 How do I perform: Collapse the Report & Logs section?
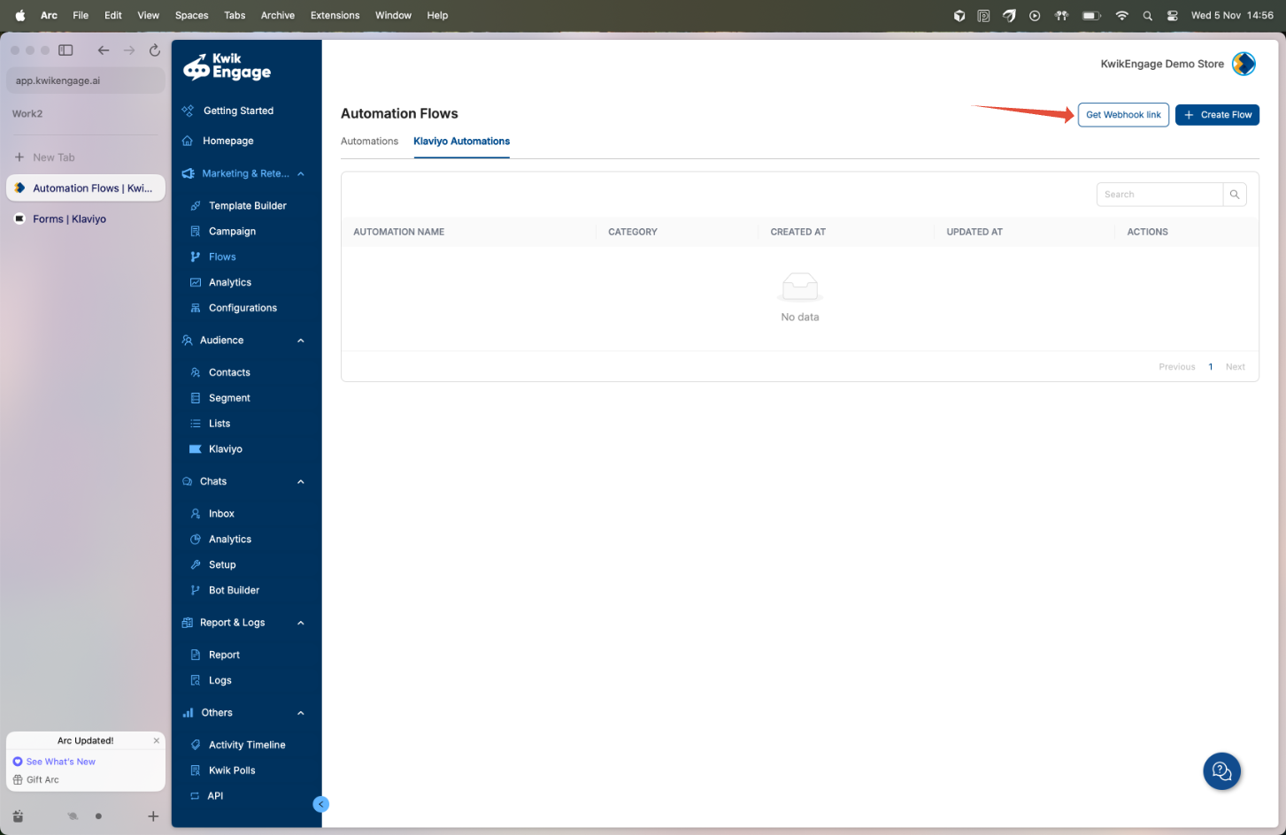pyautogui.click(x=301, y=624)
